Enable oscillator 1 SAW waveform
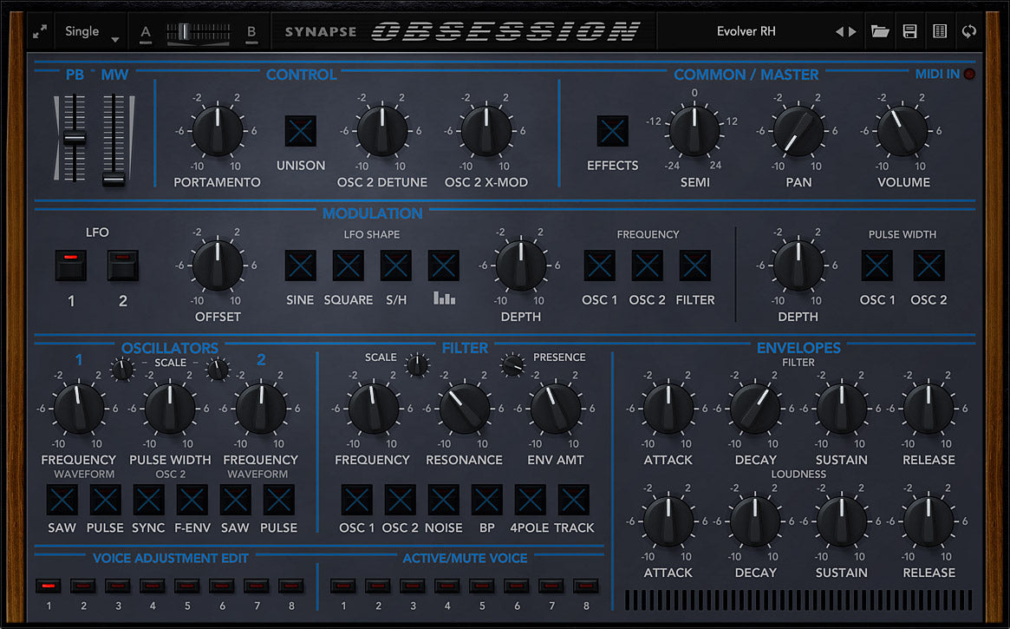 pos(62,500)
